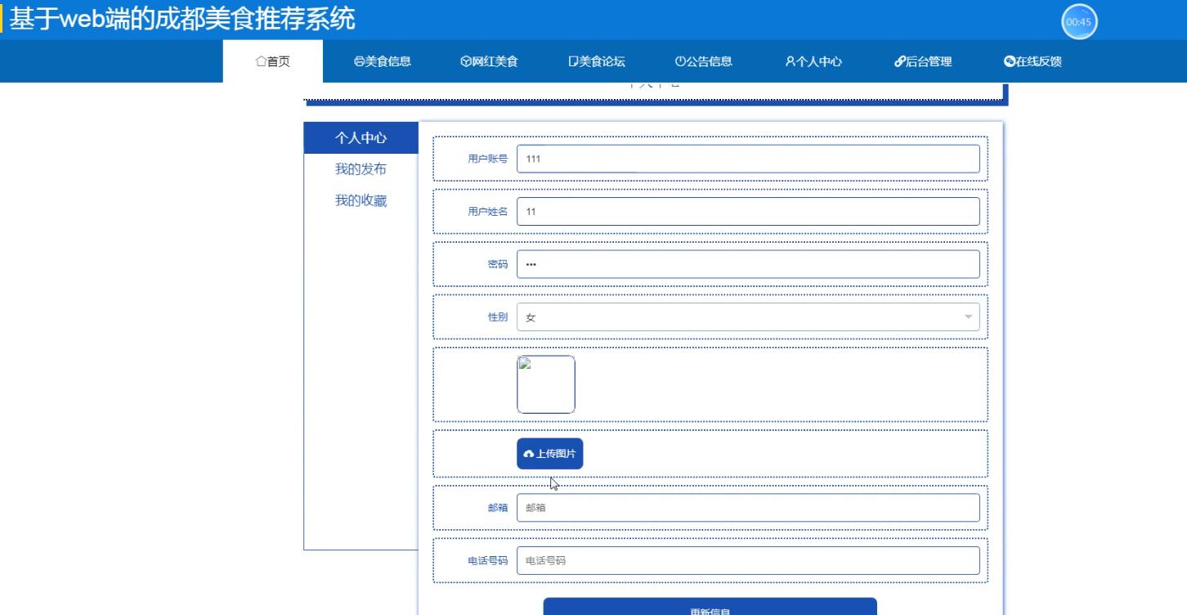Focus the 用户姓名 input field
The height and width of the screenshot is (615, 1187).
[x=748, y=211]
